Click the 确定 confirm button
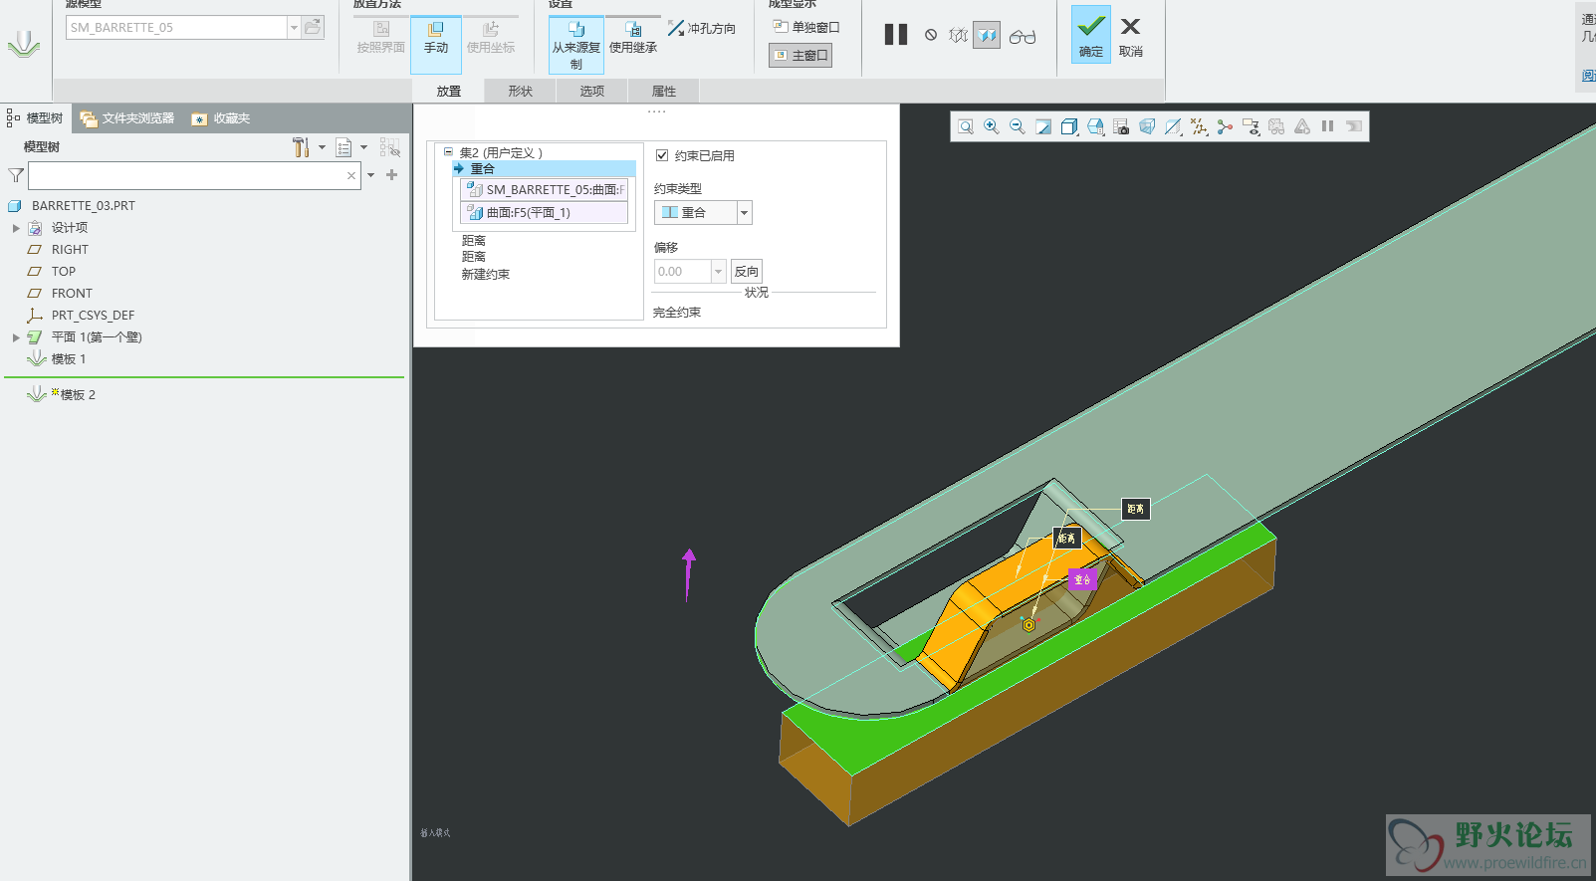The height and width of the screenshot is (881, 1596). tap(1091, 35)
